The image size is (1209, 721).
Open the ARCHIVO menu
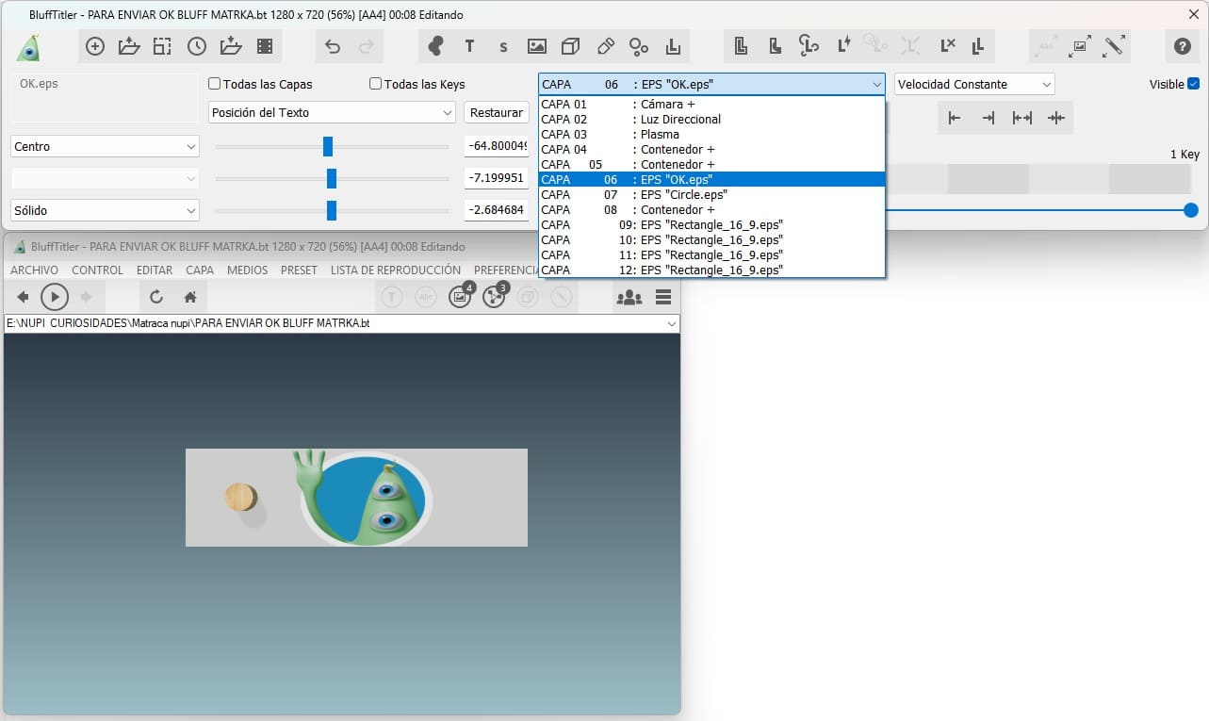click(34, 270)
